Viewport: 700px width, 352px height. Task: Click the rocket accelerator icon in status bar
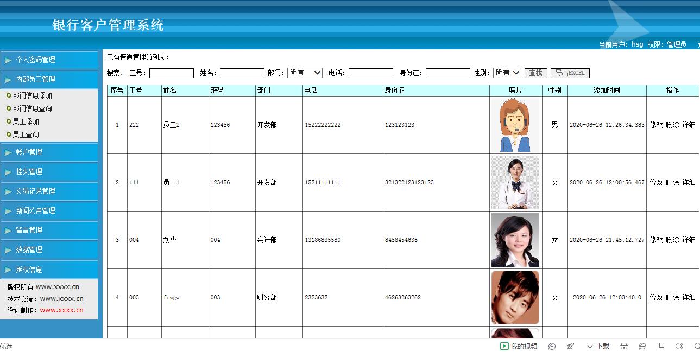pyautogui.click(x=570, y=346)
